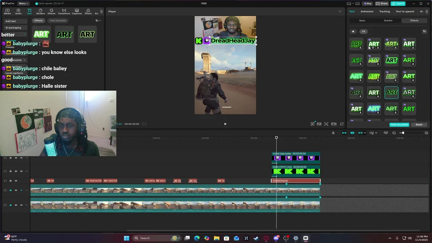Show more inspector tabs with the right arrow
This screenshot has width=432, height=243.
point(427,11)
